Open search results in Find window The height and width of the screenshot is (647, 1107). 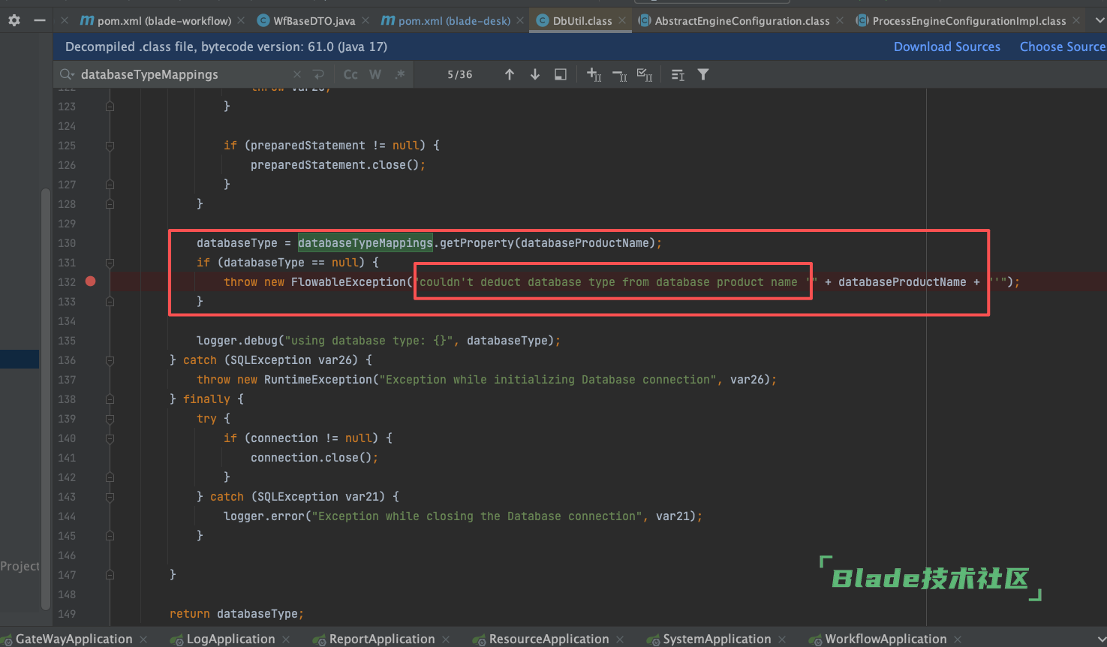click(561, 74)
